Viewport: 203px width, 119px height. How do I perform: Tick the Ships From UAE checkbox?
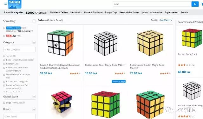click(x=4, y=103)
